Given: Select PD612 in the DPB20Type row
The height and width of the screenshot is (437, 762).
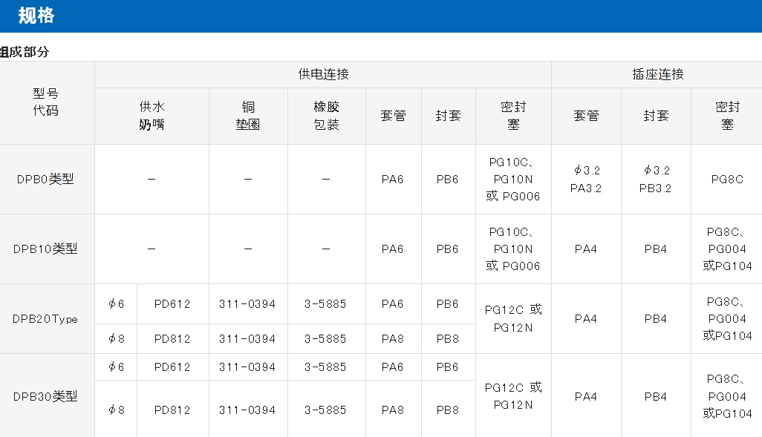Looking at the screenshot, I should (x=172, y=304).
